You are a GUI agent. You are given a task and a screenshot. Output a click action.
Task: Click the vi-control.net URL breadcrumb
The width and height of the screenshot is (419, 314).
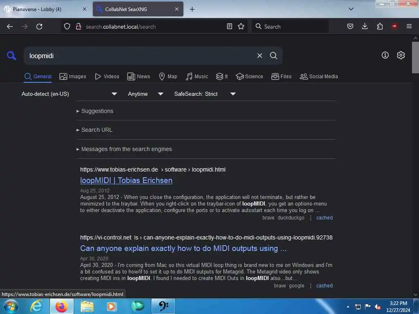(206, 237)
